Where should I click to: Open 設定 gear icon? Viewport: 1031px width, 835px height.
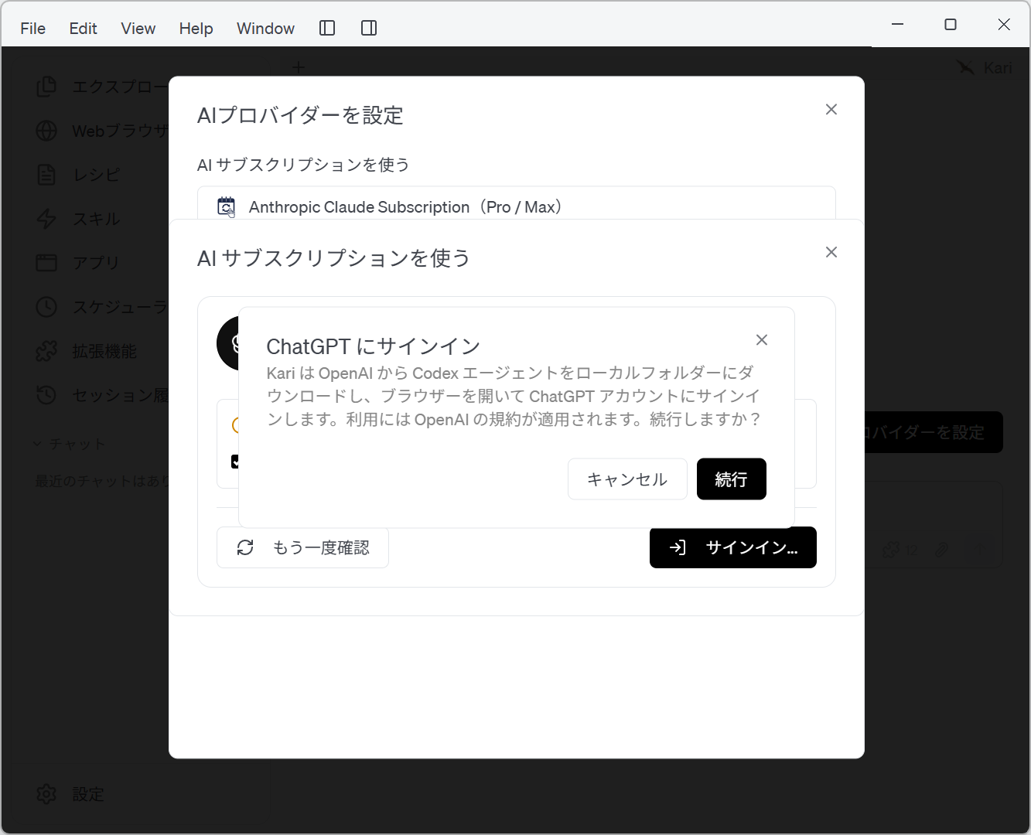click(x=46, y=794)
